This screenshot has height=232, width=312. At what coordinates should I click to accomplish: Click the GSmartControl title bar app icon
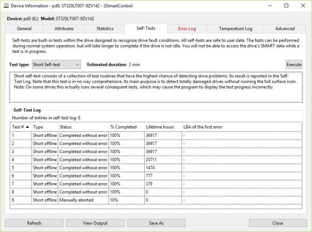(x=6, y=6)
